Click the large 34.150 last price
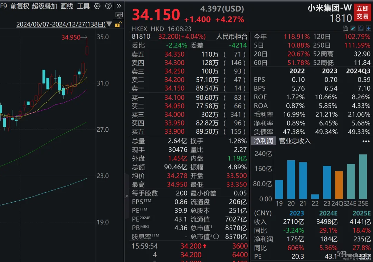This screenshot has width=373, height=262. [x=156, y=14]
